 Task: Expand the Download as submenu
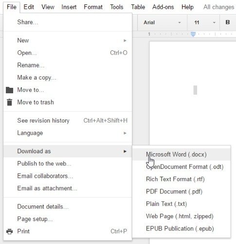pos(68,151)
